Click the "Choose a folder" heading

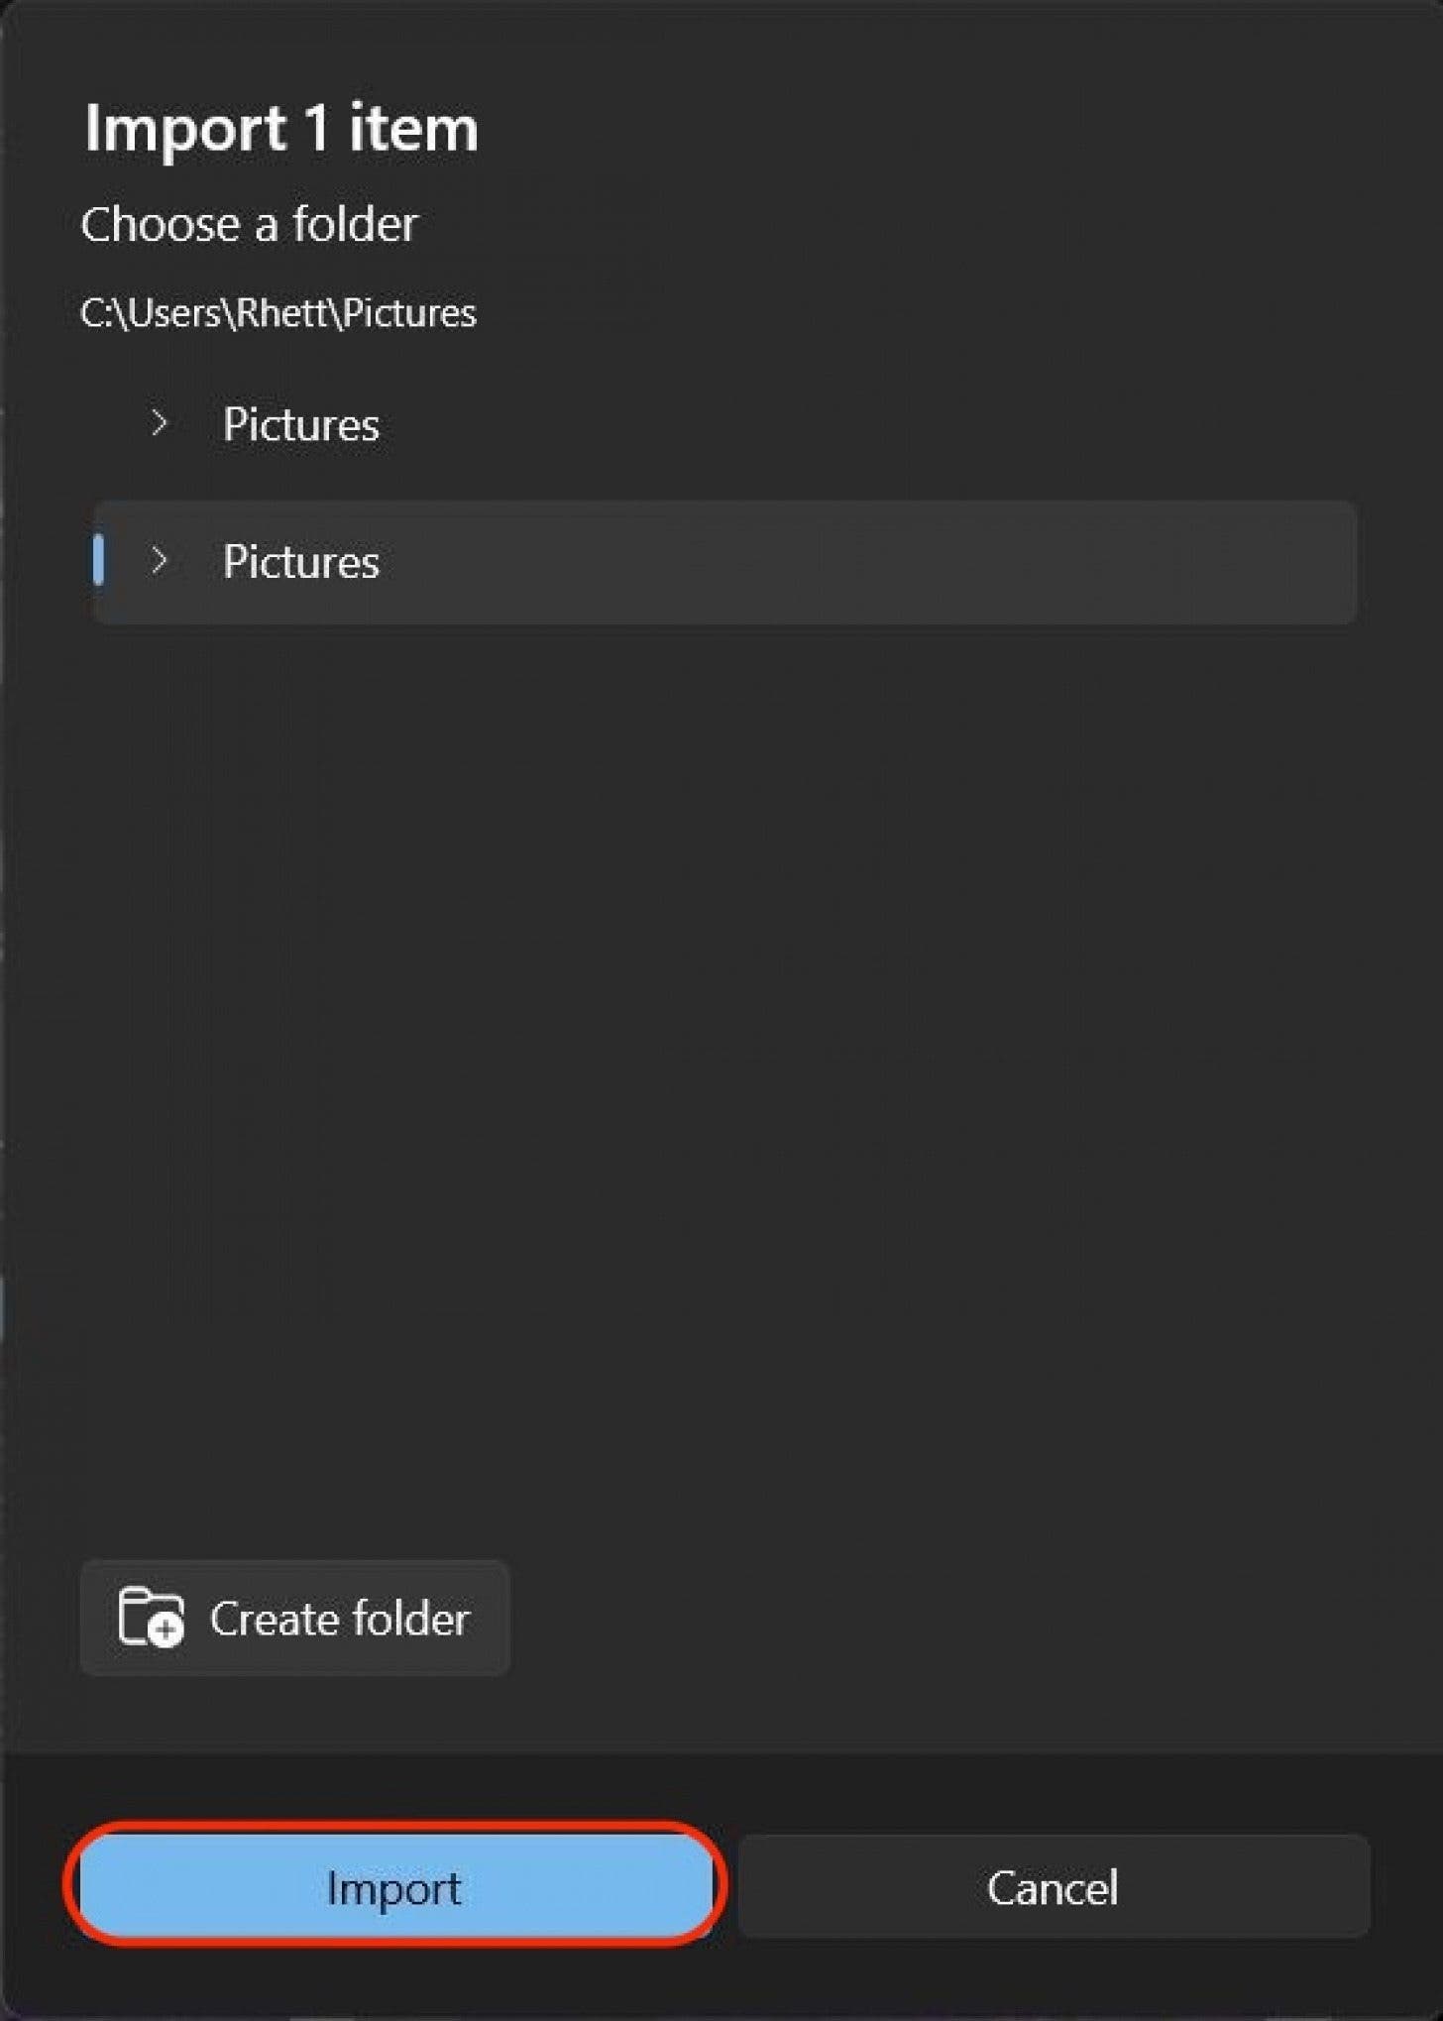249,224
